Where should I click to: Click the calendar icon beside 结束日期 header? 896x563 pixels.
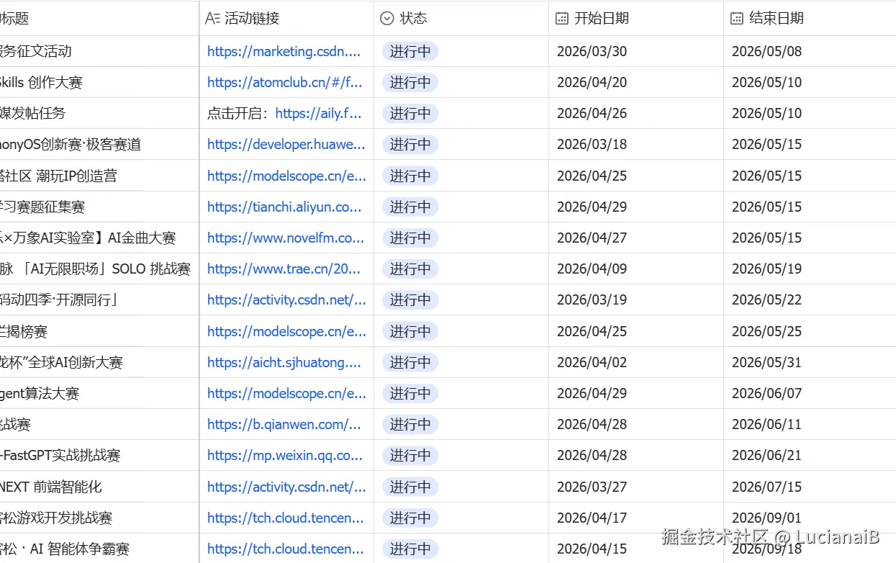pos(737,19)
